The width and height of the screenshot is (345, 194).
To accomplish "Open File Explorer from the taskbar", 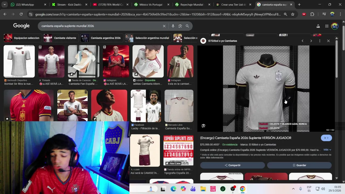I will tap(203, 189).
